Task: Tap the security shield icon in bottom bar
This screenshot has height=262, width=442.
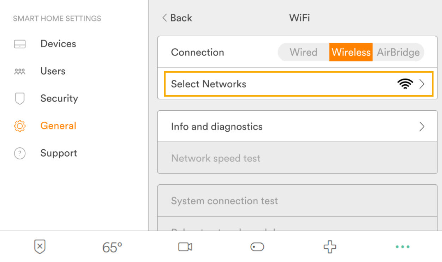Action: point(40,246)
